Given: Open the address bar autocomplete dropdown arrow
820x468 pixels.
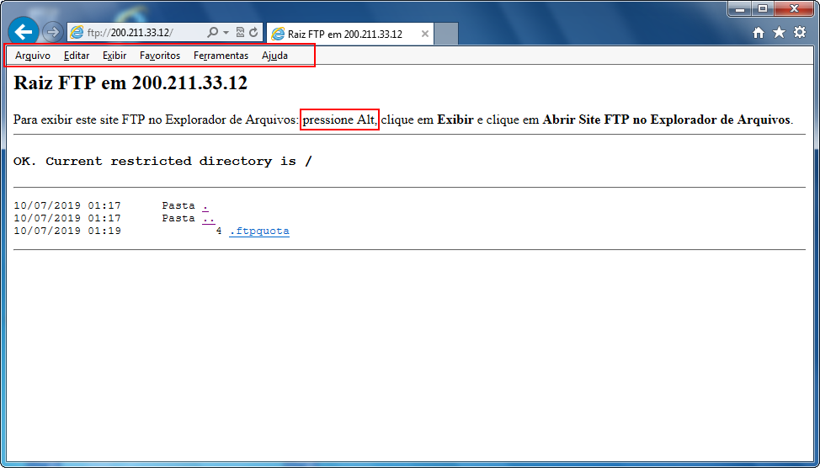Looking at the screenshot, I should tap(226, 33).
